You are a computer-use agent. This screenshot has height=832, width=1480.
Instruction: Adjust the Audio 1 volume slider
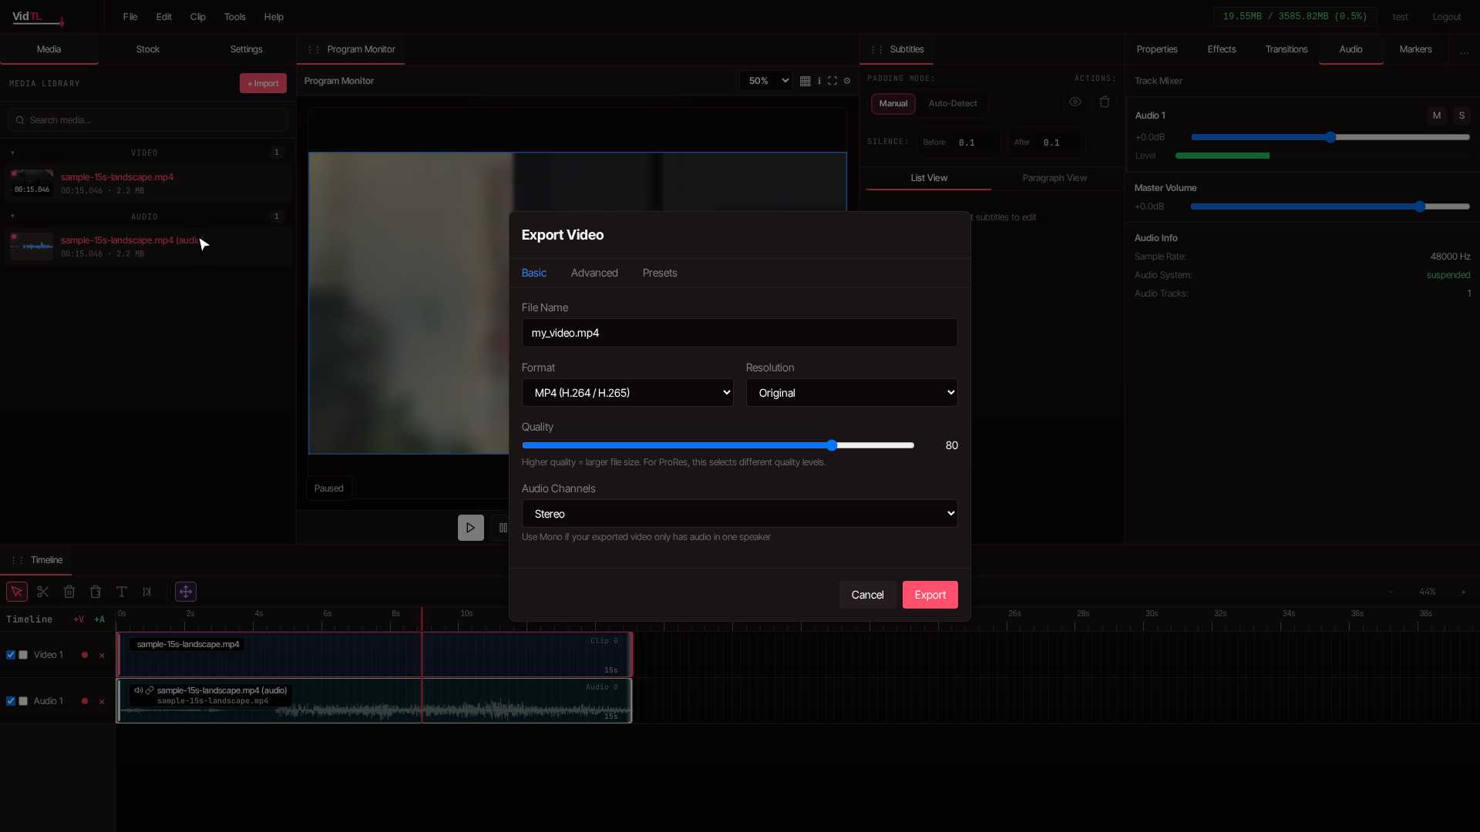(x=1330, y=137)
